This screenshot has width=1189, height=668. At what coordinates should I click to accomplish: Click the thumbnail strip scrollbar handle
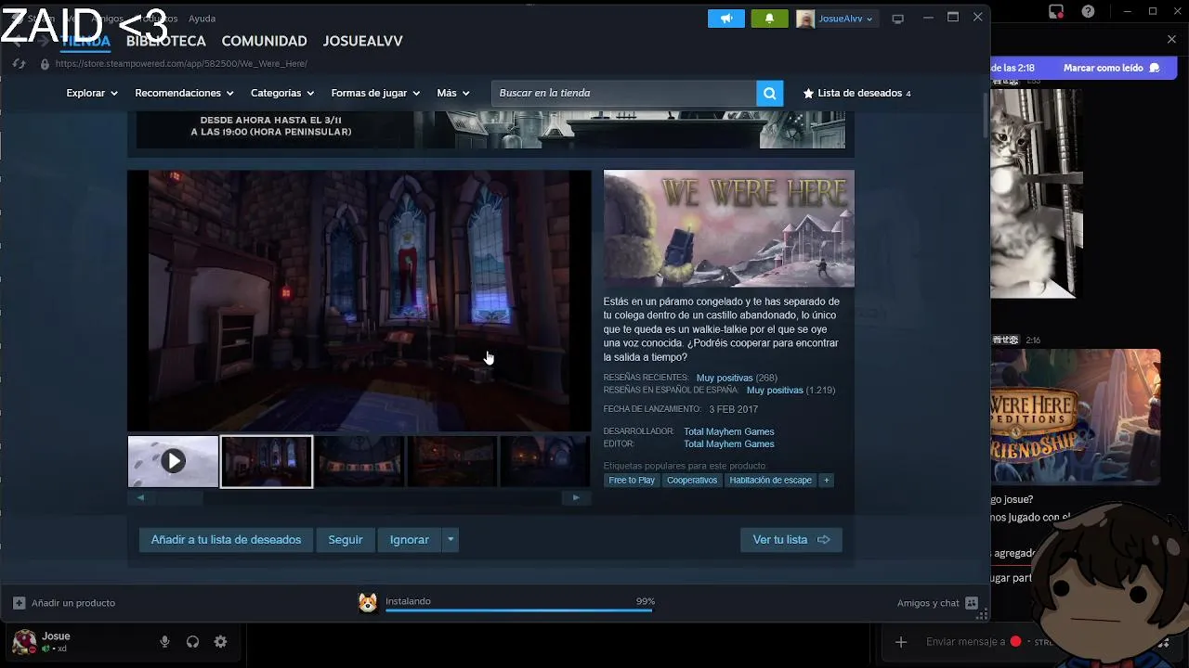coord(179,498)
